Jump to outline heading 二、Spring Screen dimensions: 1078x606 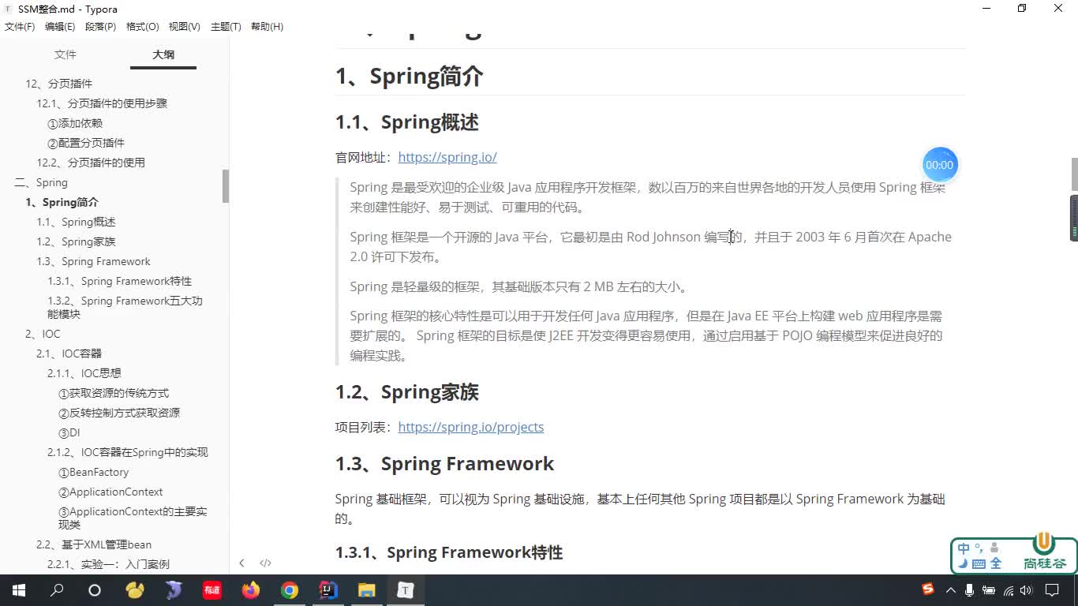(41, 182)
